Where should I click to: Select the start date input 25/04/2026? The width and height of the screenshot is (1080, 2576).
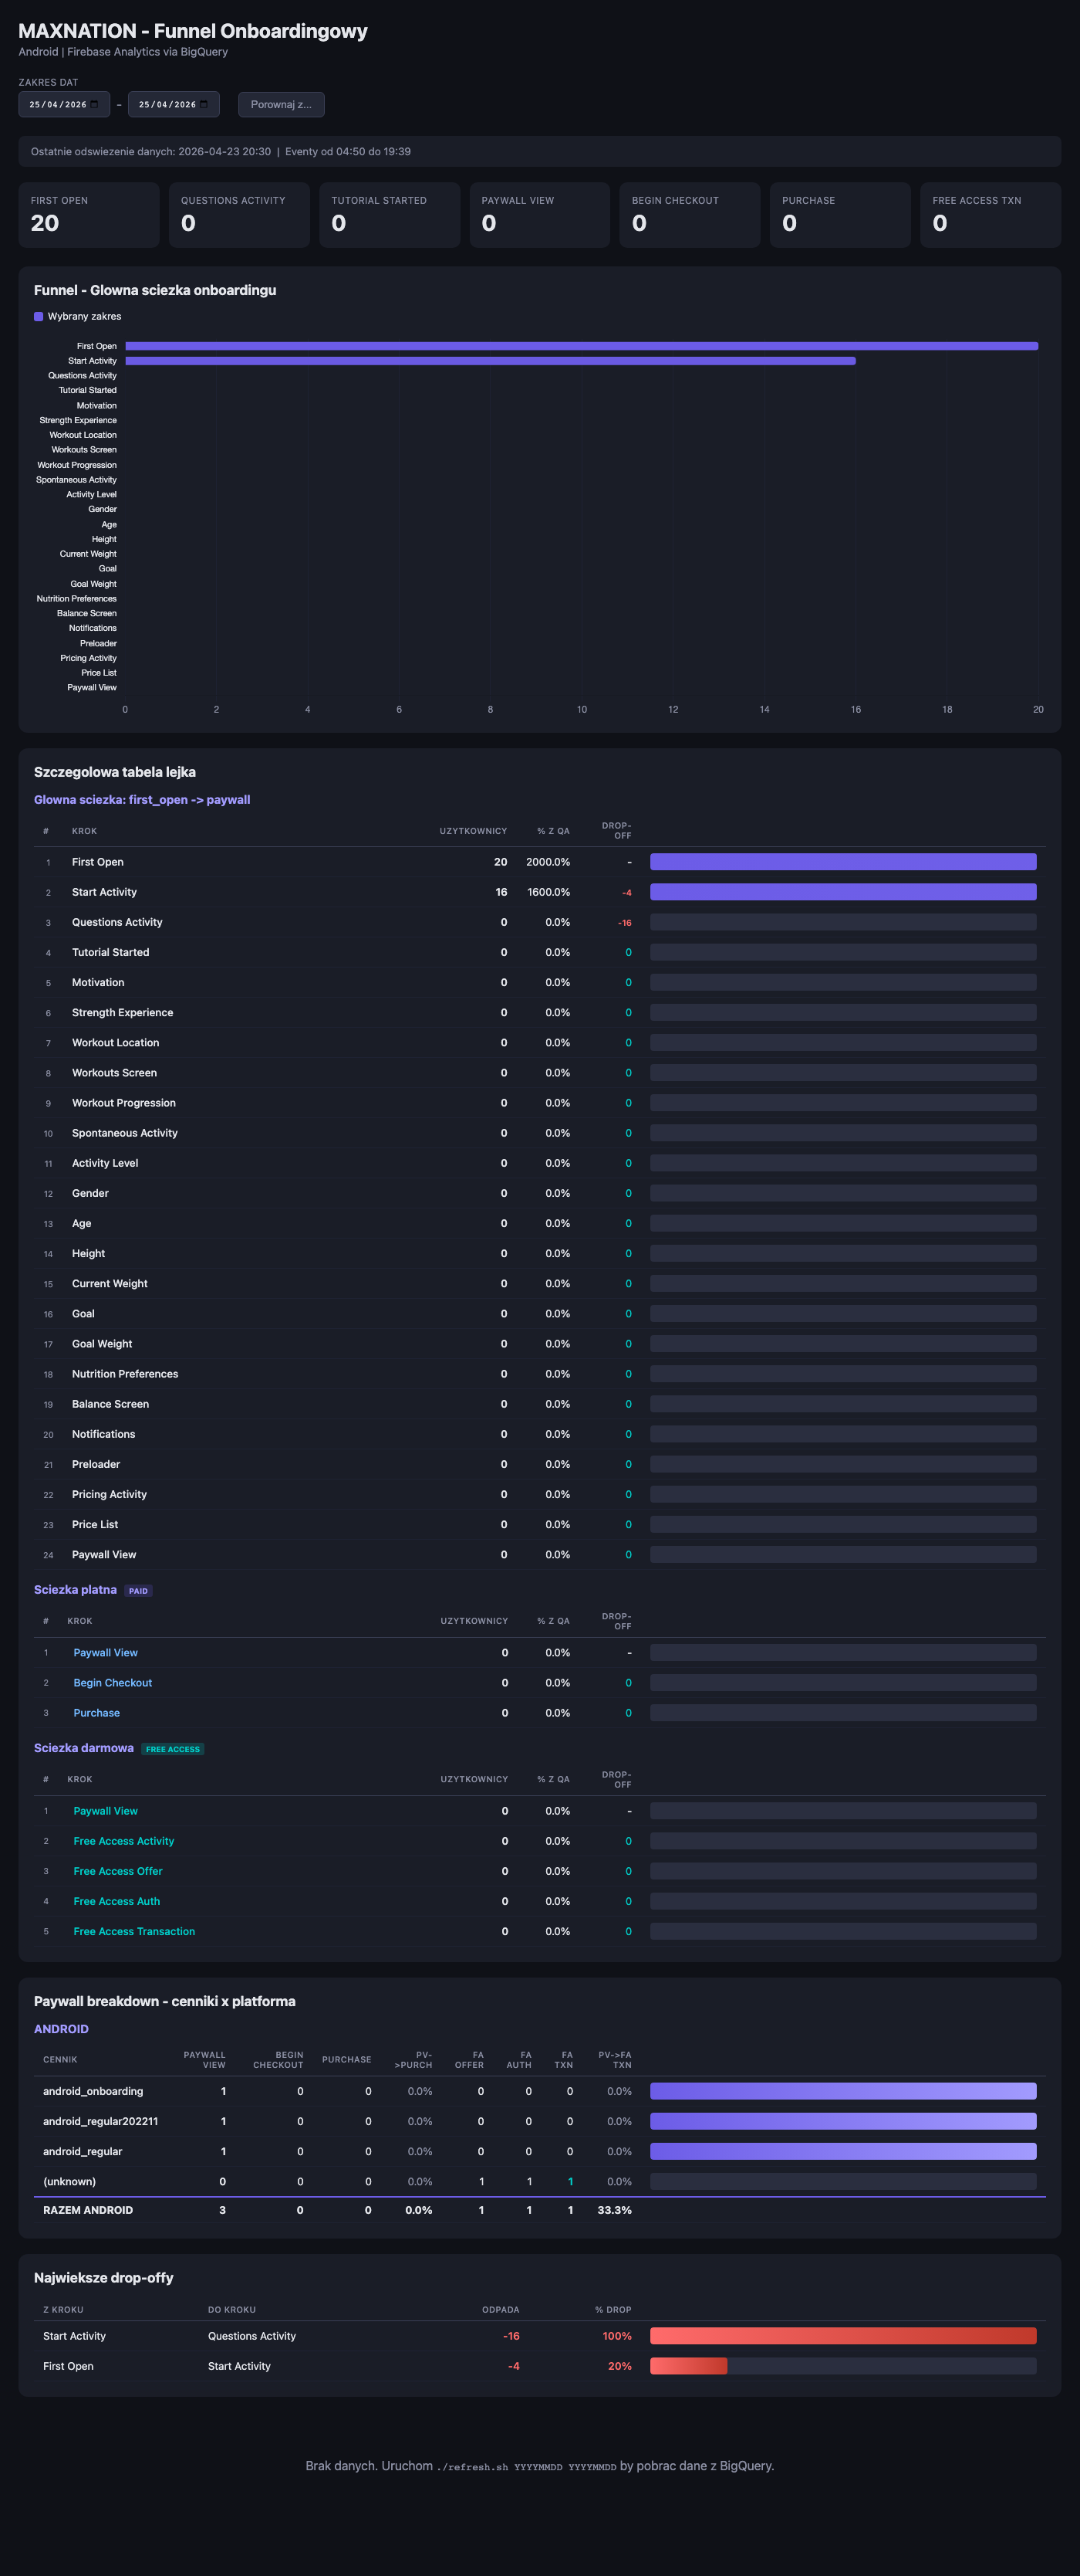[64, 104]
